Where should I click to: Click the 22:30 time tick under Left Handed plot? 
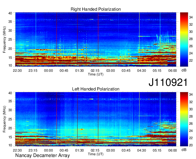tap(17, 150)
